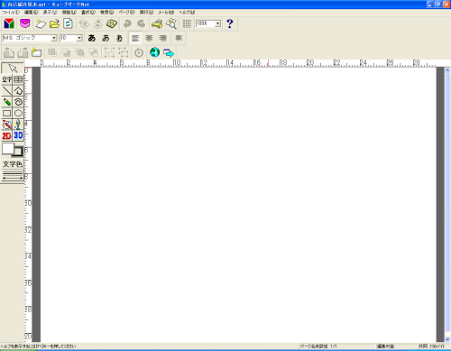This screenshot has width=451, height=351.
Task: Print using the yellow printer icon
Action: coord(157,23)
